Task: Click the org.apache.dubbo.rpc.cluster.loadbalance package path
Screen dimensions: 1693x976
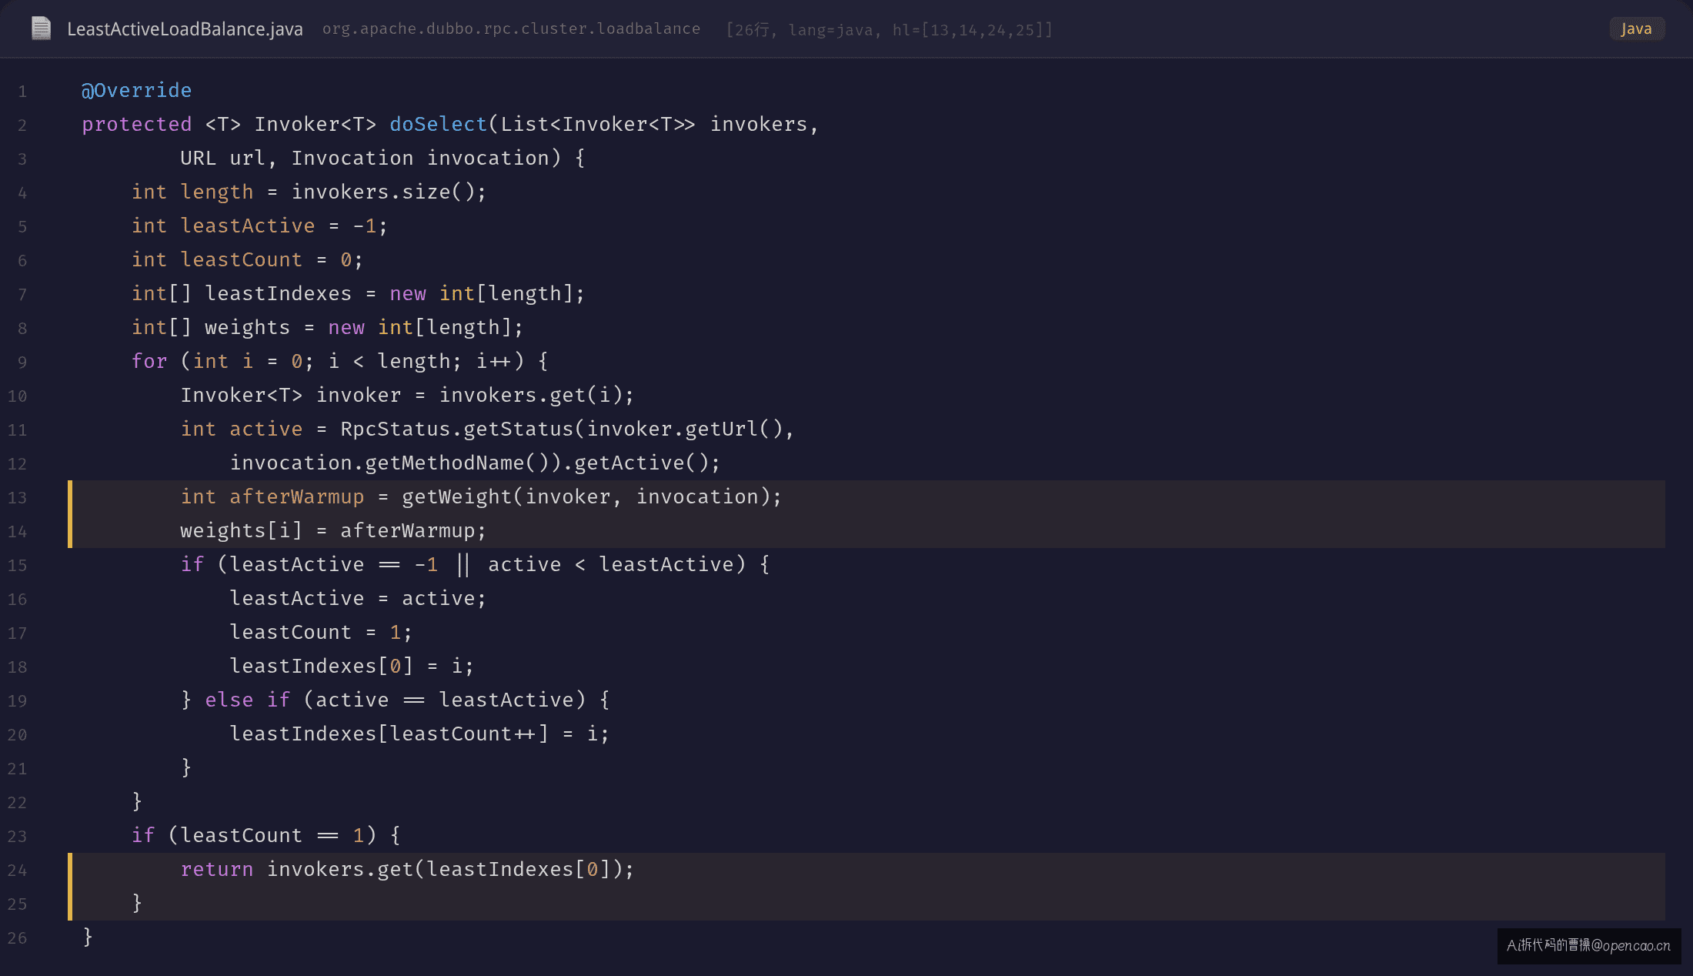Action: point(511,29)
